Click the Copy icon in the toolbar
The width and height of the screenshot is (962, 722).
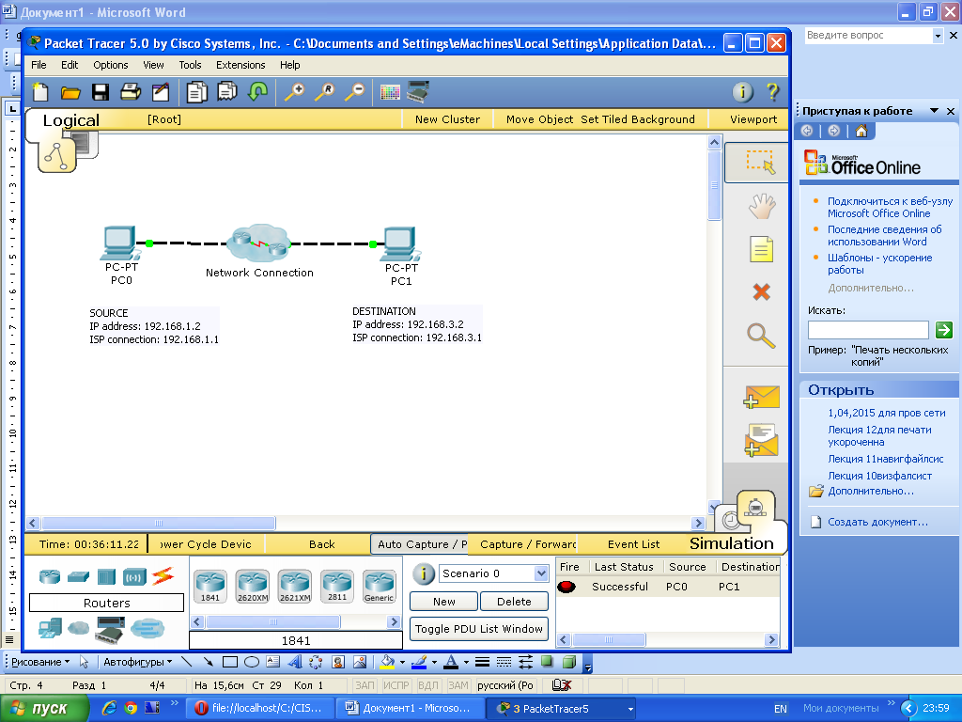(197, 92)
